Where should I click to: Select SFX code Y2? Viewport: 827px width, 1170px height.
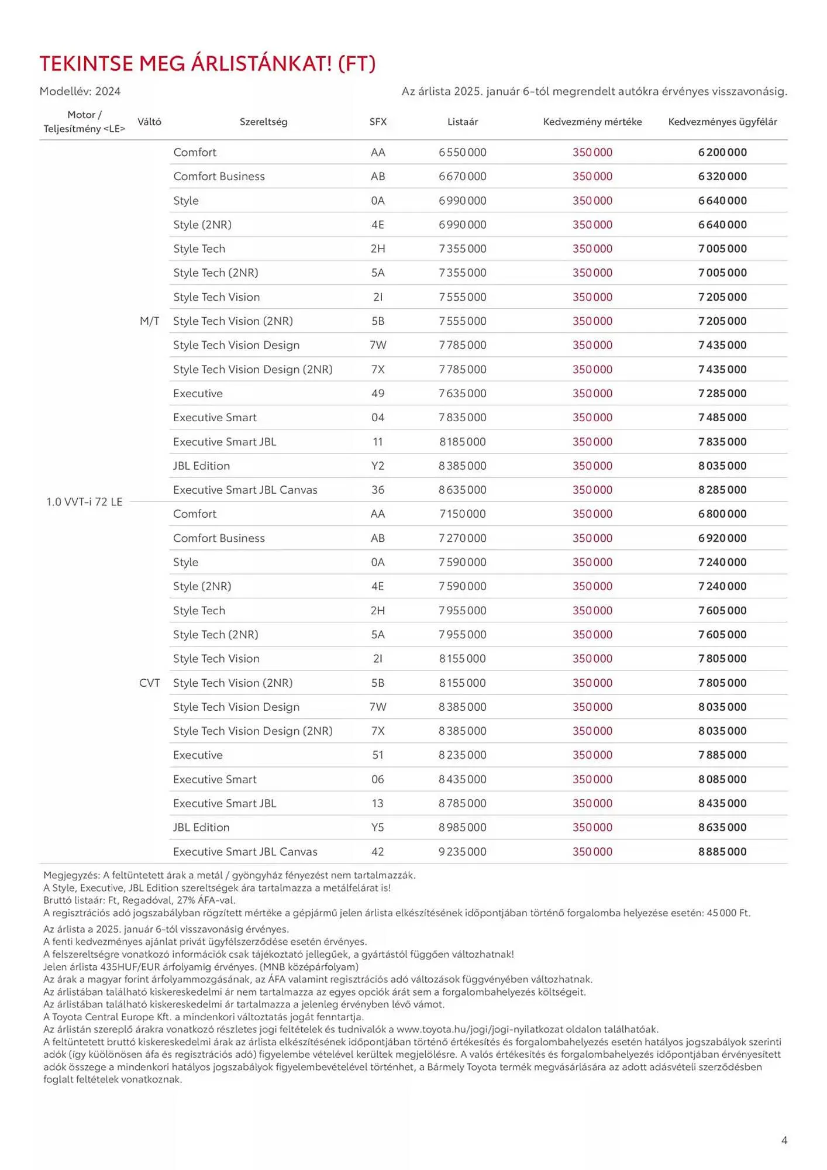(x=378, y=466)
